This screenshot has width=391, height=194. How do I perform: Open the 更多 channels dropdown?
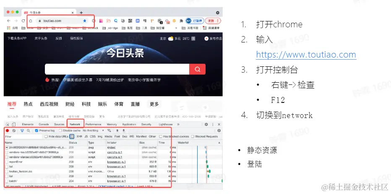tap(154, 104)
